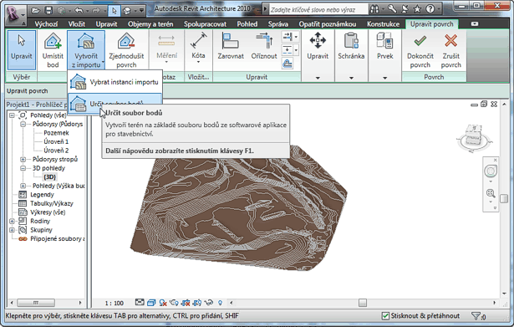Select the Úroveň 1 floor plan
Image resolution: width=514 pixels, height=327 pixels.
pos(56,141)
